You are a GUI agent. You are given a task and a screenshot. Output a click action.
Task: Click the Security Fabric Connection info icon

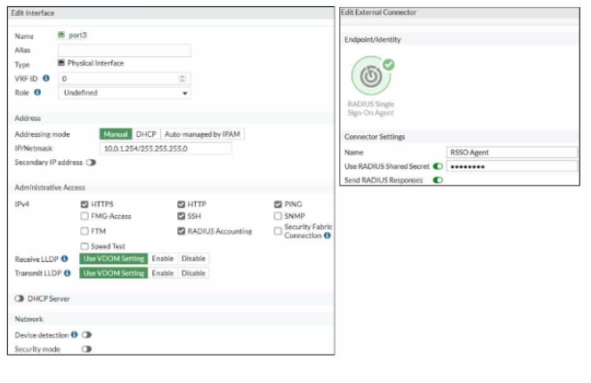[x=328, y=235]
